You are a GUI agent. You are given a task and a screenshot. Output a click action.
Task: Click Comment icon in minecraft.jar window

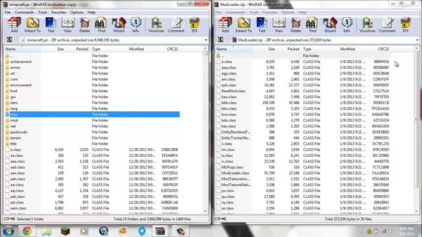[x=176, y=25]
